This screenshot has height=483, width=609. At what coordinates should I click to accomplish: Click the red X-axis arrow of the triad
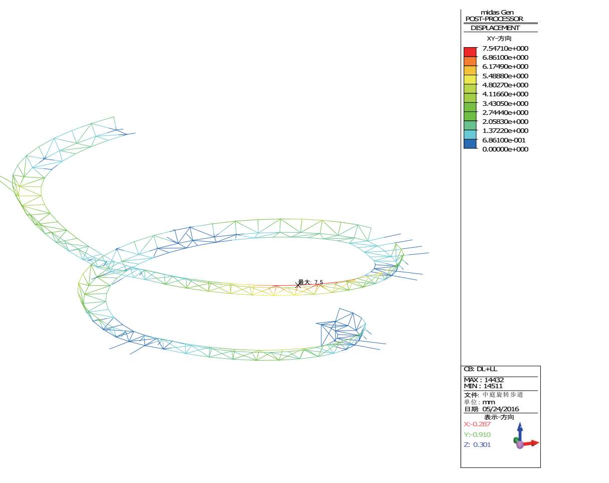click(x=532, y=443)
